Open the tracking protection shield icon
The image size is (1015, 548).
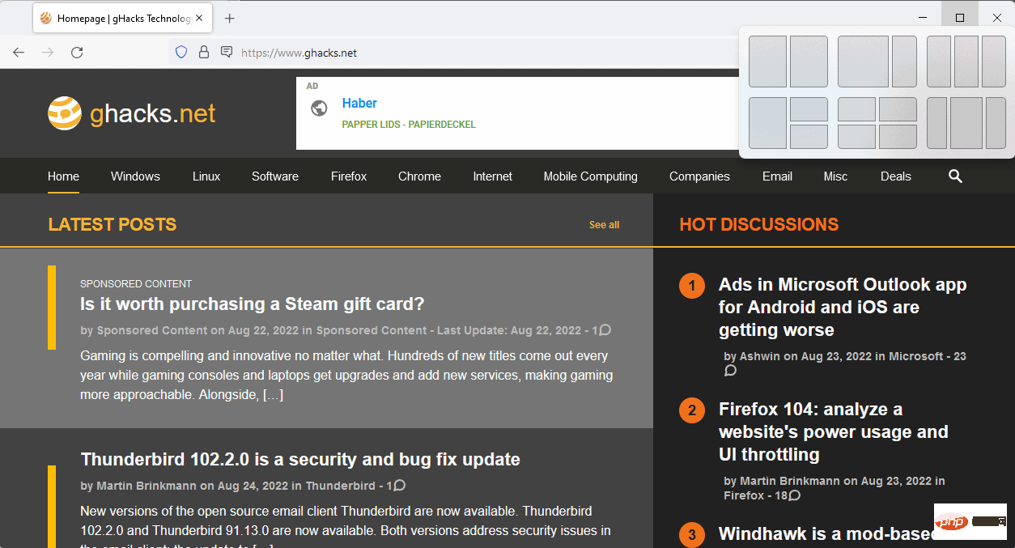point(181,52)
